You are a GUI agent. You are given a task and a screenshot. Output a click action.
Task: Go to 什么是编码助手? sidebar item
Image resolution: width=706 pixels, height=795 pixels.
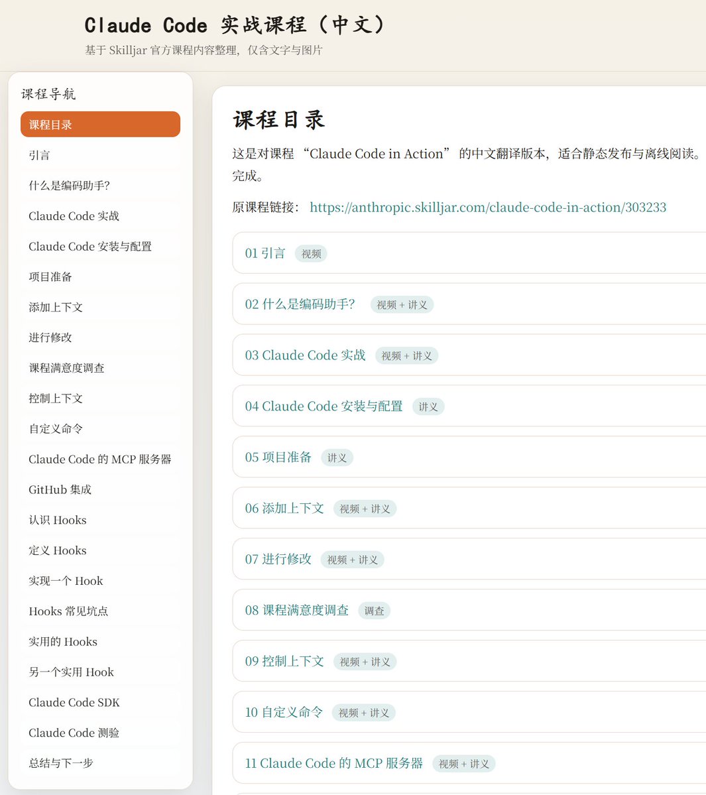(100, 185)
